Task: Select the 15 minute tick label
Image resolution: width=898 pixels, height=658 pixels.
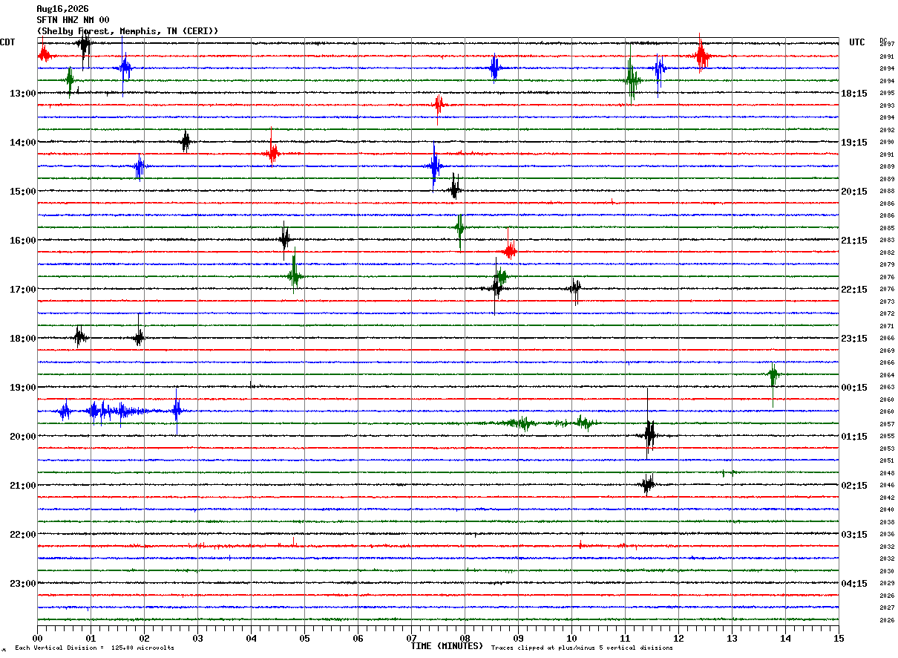Action: 839,638
